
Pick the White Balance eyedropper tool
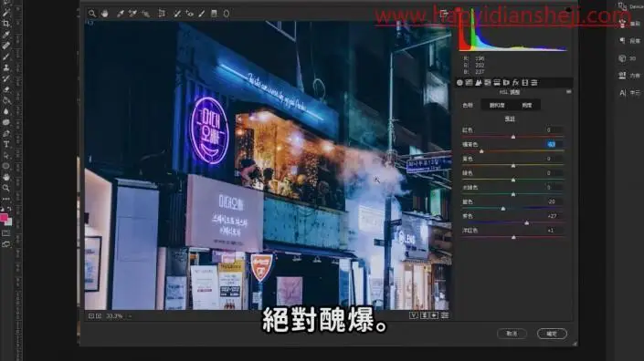pyautogui.click(x=120, y=14)
